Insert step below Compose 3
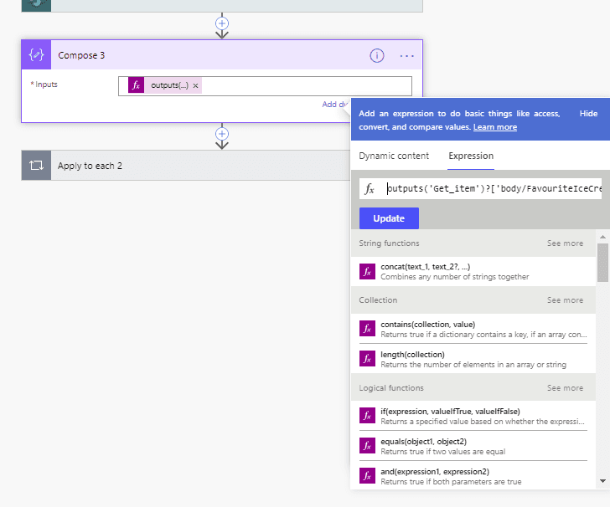 (222, 134)
